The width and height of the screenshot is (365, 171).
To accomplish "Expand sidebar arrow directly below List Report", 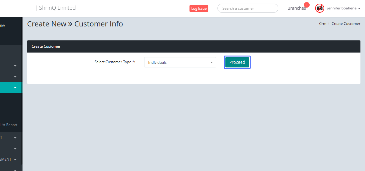I will (x=15, y=138).
